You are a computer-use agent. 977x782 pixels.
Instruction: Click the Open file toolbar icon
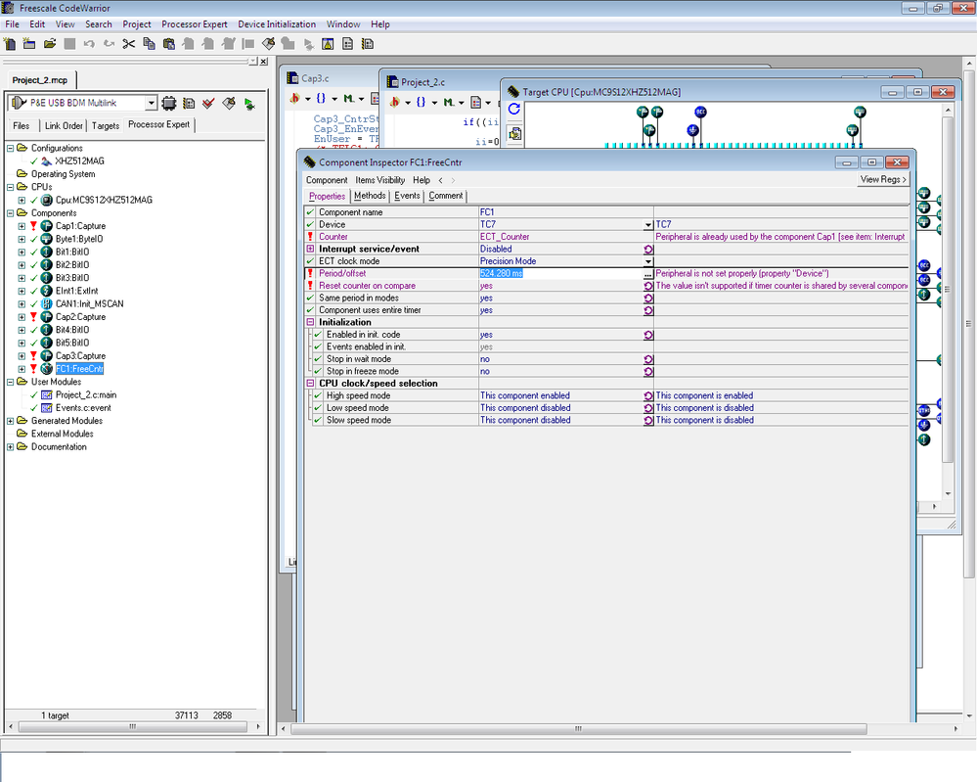(x=50, y=44)
